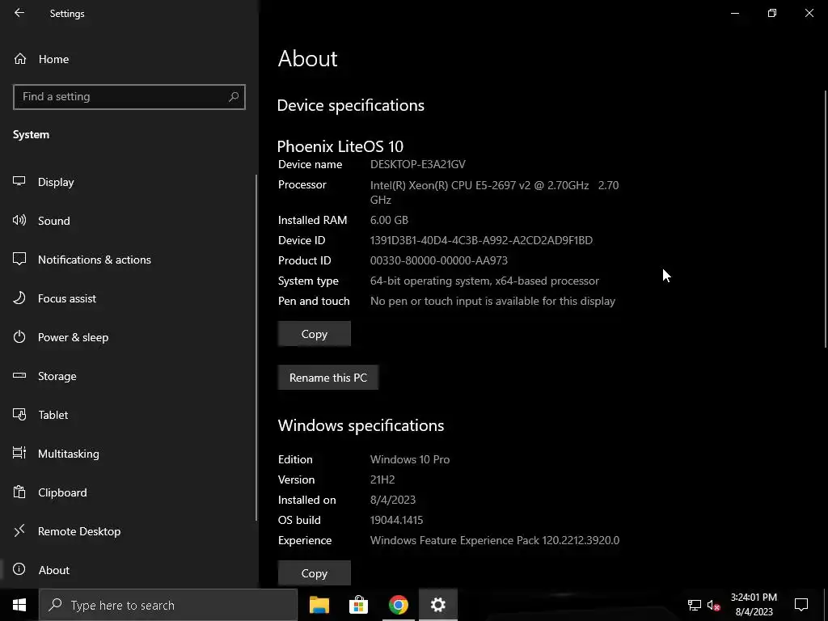
Task: Click Rename this PC button
Action: (328, 378)
